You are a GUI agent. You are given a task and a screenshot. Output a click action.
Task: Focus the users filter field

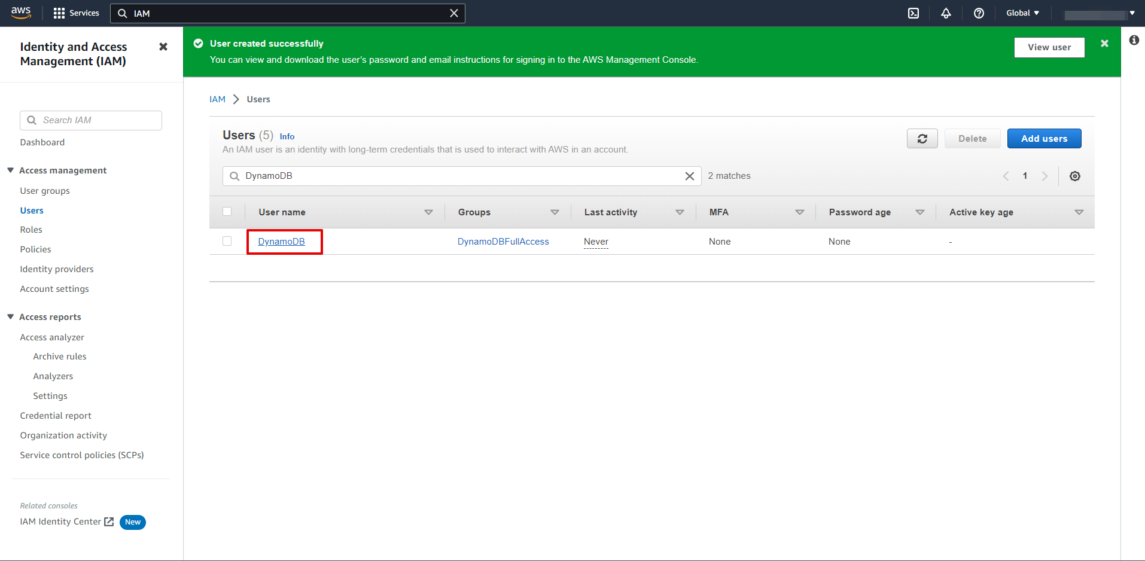462,176
